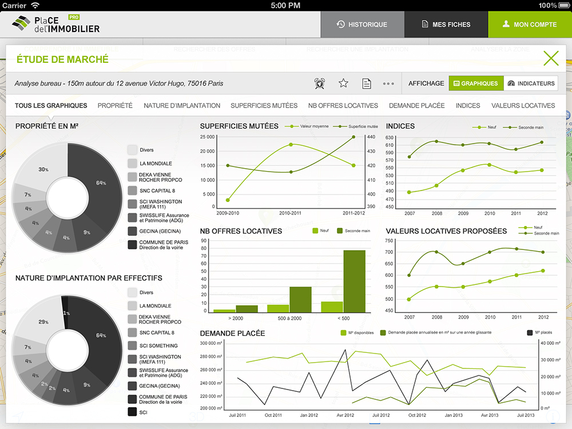Click the tallest bar under < 500
The width and height of the screenshot is (572, 429).
[354, 281]
